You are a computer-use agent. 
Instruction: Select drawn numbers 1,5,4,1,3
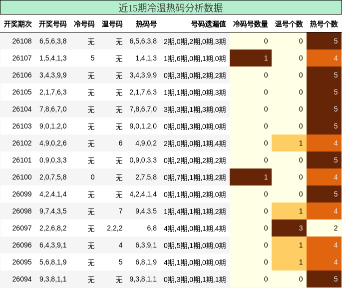(53, 58)
